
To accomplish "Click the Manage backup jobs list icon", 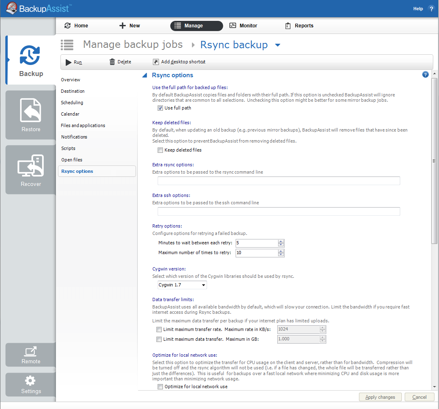I will click(67, 45).
